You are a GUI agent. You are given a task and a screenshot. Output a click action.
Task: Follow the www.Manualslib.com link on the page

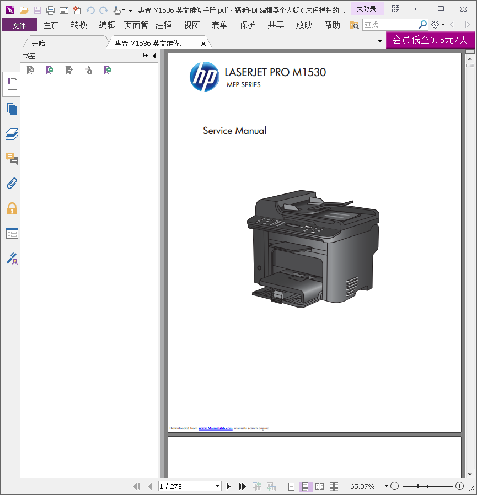click(216, 428)
